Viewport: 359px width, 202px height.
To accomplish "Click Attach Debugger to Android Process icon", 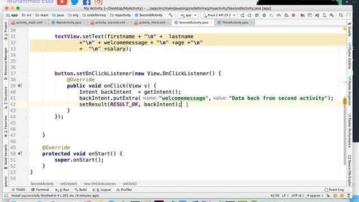I will pos(286,15).
